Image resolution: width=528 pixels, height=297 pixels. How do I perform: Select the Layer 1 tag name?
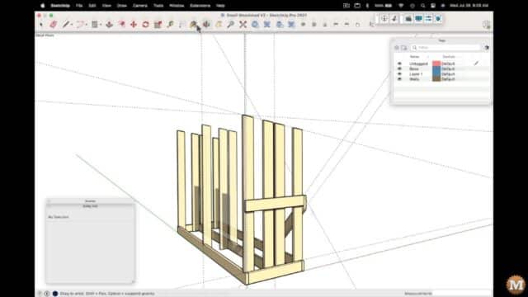click(x=416, y=73)
